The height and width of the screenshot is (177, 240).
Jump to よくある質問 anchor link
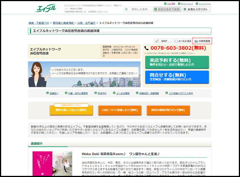pos(123,93)
